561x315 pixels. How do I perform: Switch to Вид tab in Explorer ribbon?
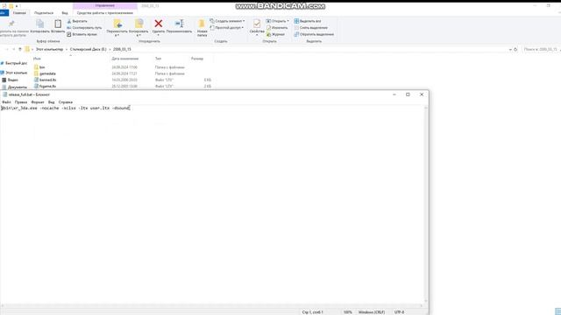65,13
